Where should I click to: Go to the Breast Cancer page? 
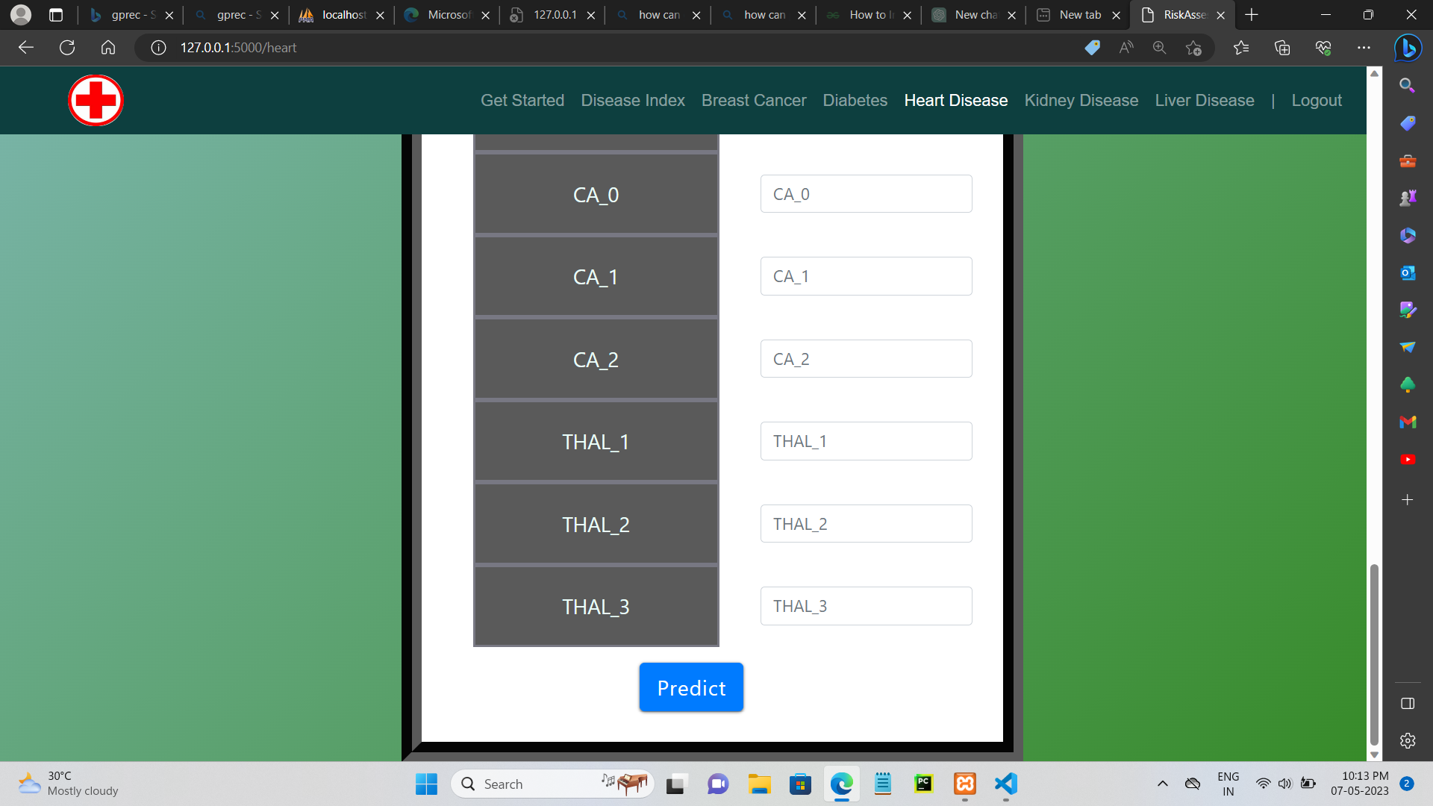click(754, 100)
